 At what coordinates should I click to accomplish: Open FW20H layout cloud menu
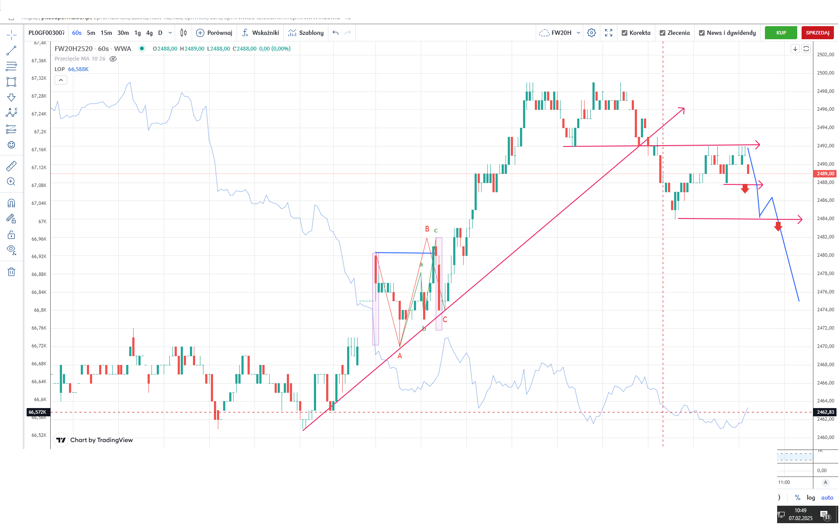tap(556, 33)
